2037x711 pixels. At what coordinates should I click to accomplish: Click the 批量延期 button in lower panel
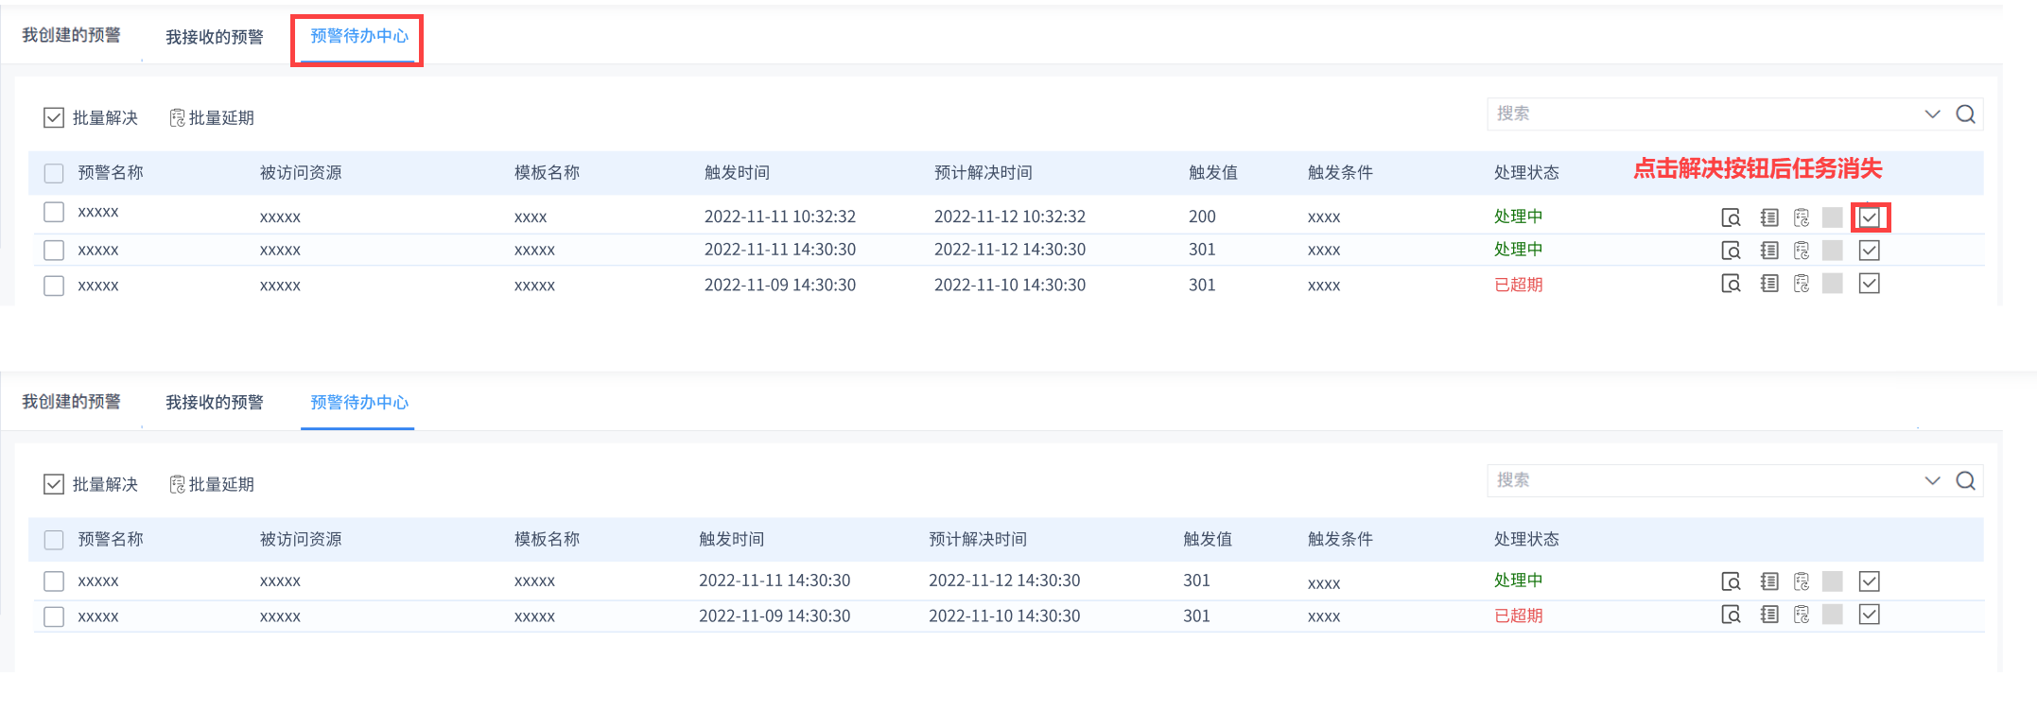pos(212,484)
